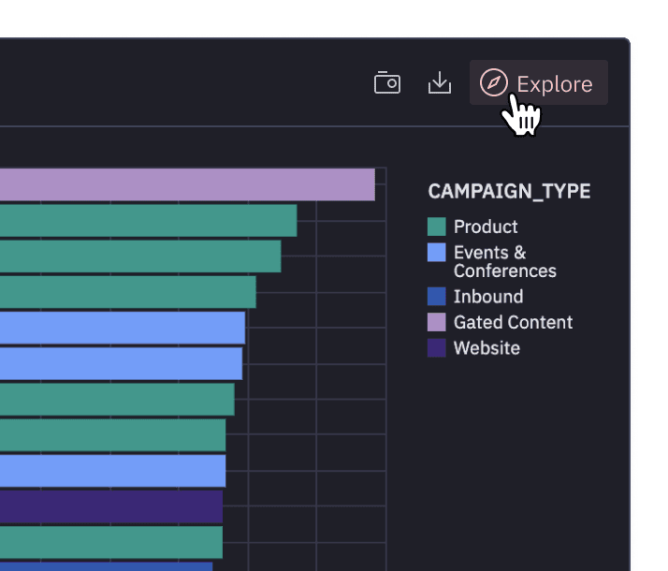Image resolution: width=668 pixels, height=571 pixels.
Task: Click the CAMPAIGN_TYPE legend title
Action: 509,191
